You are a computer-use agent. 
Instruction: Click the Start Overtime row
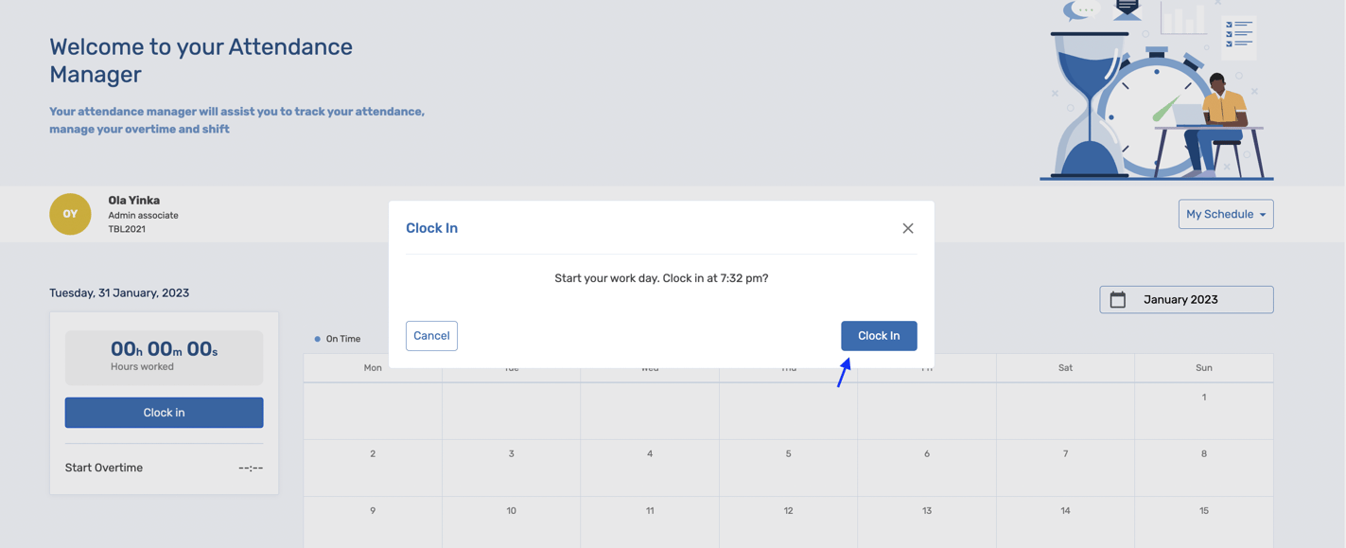pos(164,468)
